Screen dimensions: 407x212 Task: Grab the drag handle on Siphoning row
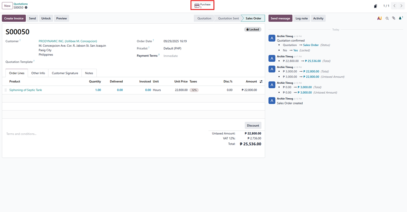5,90
